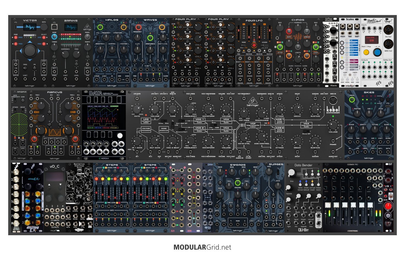Click the PHONES jack on Kobol
This screenshot has width=405, height=253.
click(333, 141)
